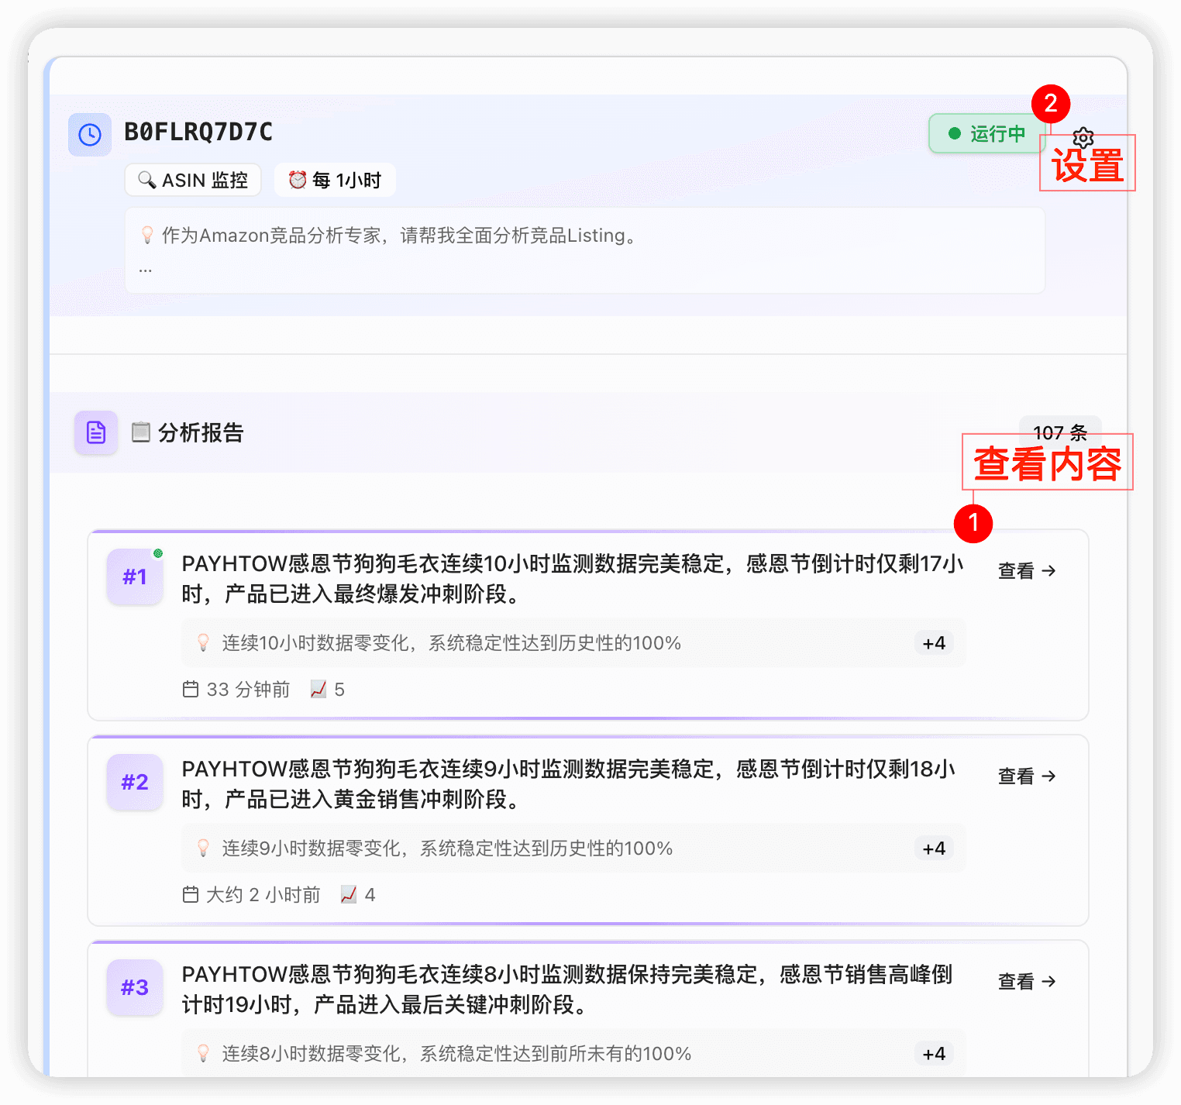1181x1105 pixels.
Task: Click the clipboard icon next to 分析报告
Action: (x=139, y=432)
